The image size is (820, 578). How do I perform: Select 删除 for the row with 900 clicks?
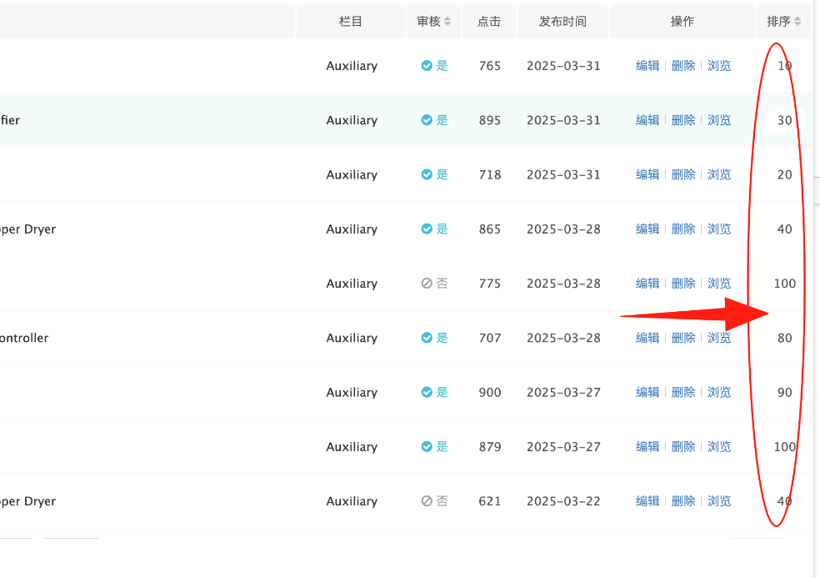coord(683,392)
